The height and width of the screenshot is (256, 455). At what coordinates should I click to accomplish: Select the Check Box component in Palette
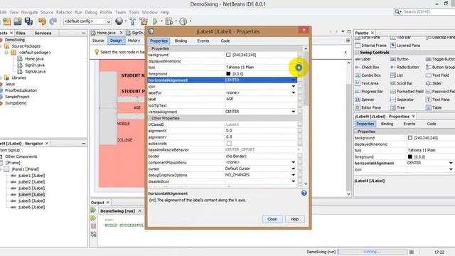pos(367,67)
